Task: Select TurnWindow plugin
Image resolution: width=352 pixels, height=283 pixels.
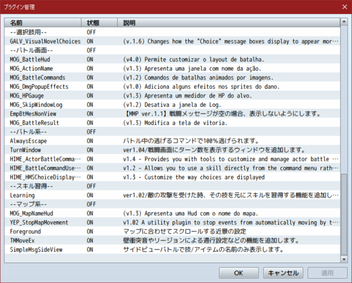Action: (x=172, y=150)
